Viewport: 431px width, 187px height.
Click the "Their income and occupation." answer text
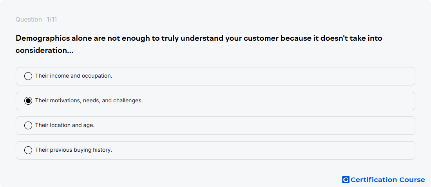(x=74, y=76)
